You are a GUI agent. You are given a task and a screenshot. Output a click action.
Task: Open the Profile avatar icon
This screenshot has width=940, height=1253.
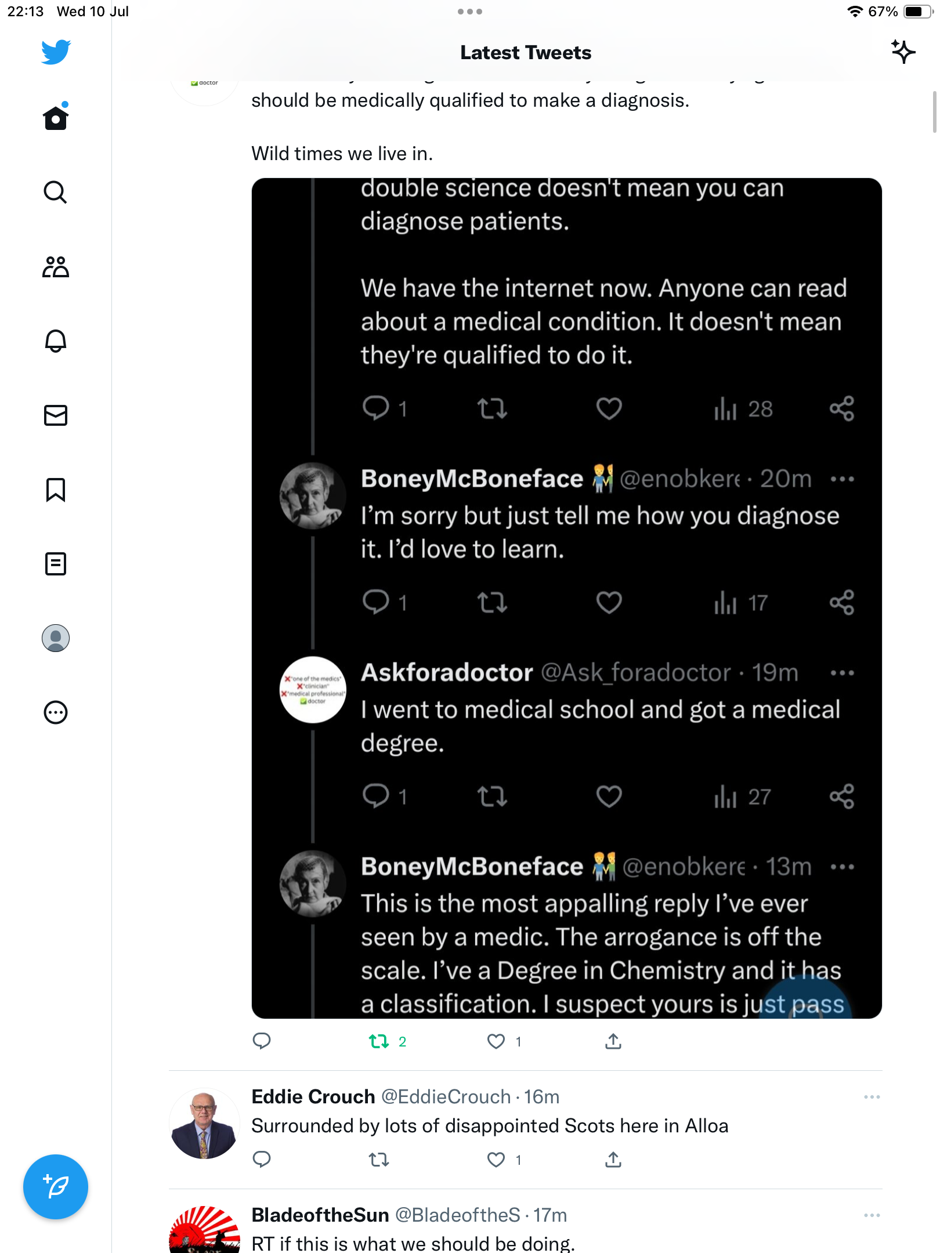click(x=56, y=638)
